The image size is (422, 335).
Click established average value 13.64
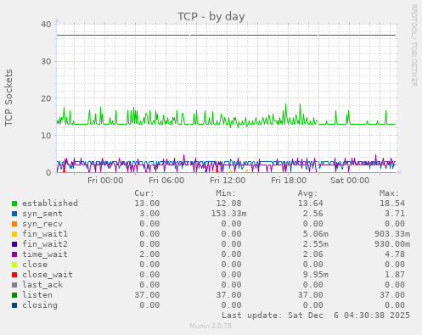click(x=310, y=204)
